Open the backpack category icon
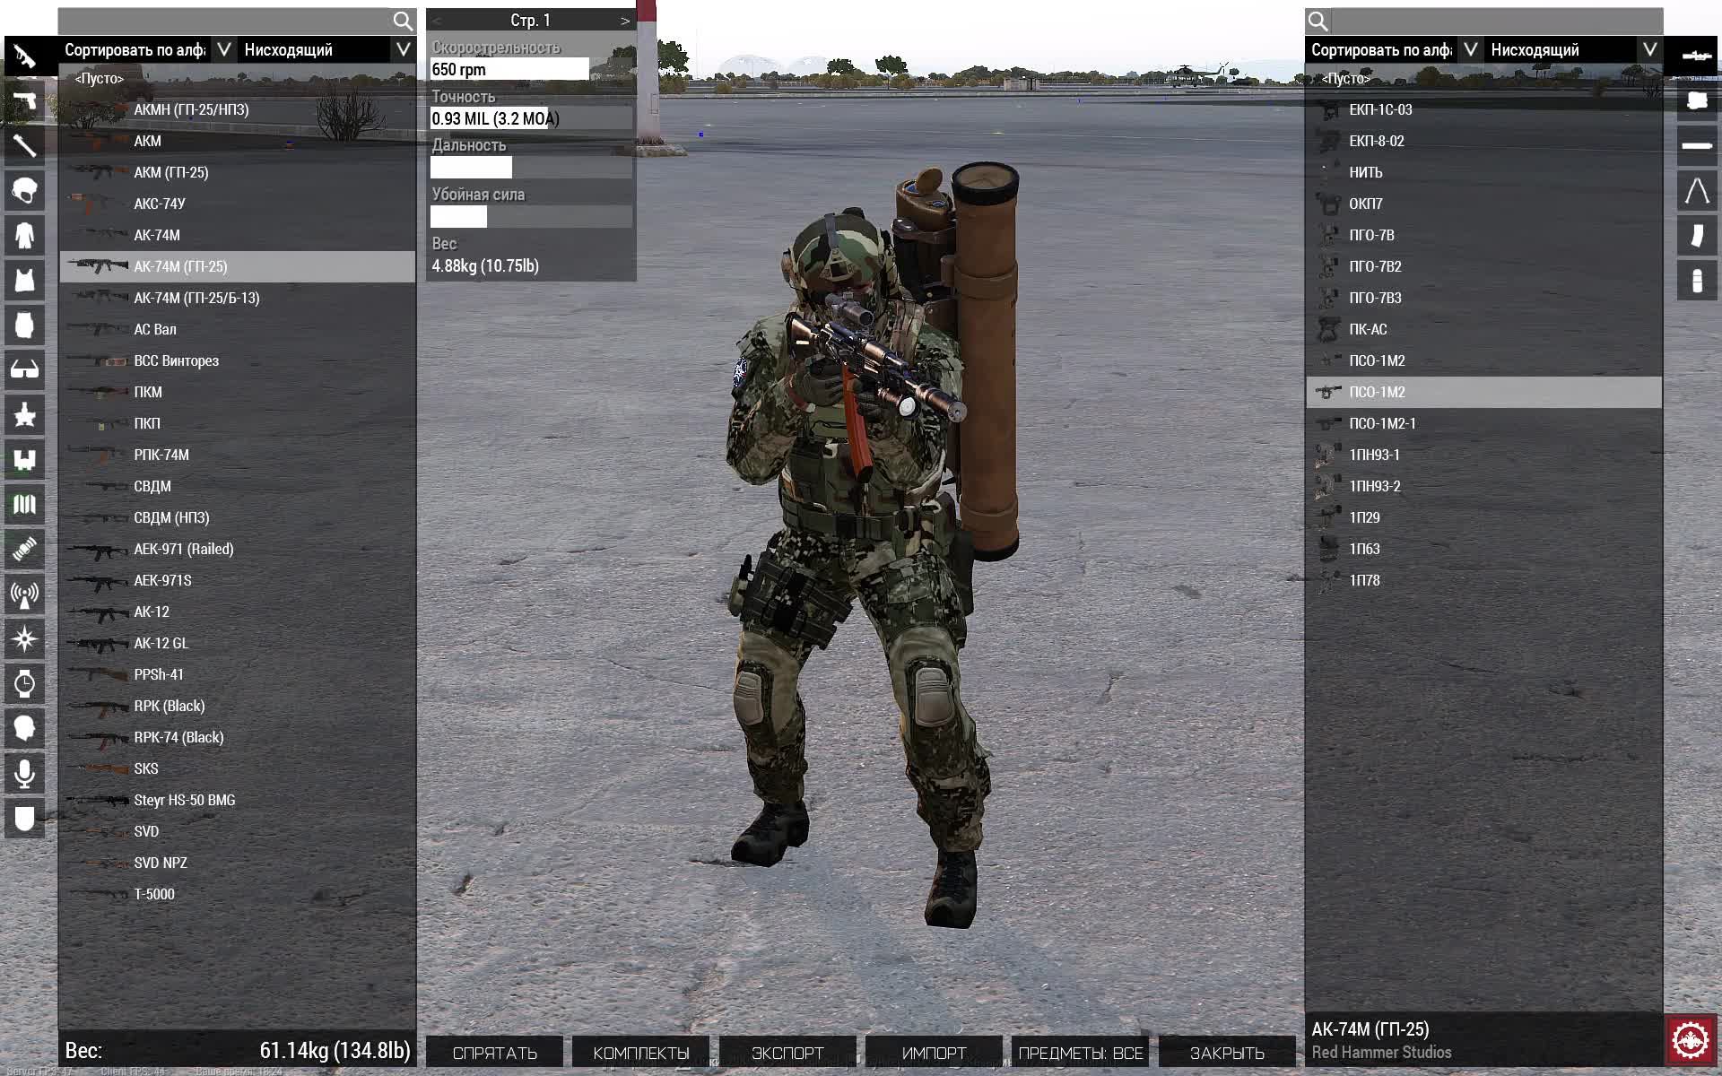 tap(24, 325)
